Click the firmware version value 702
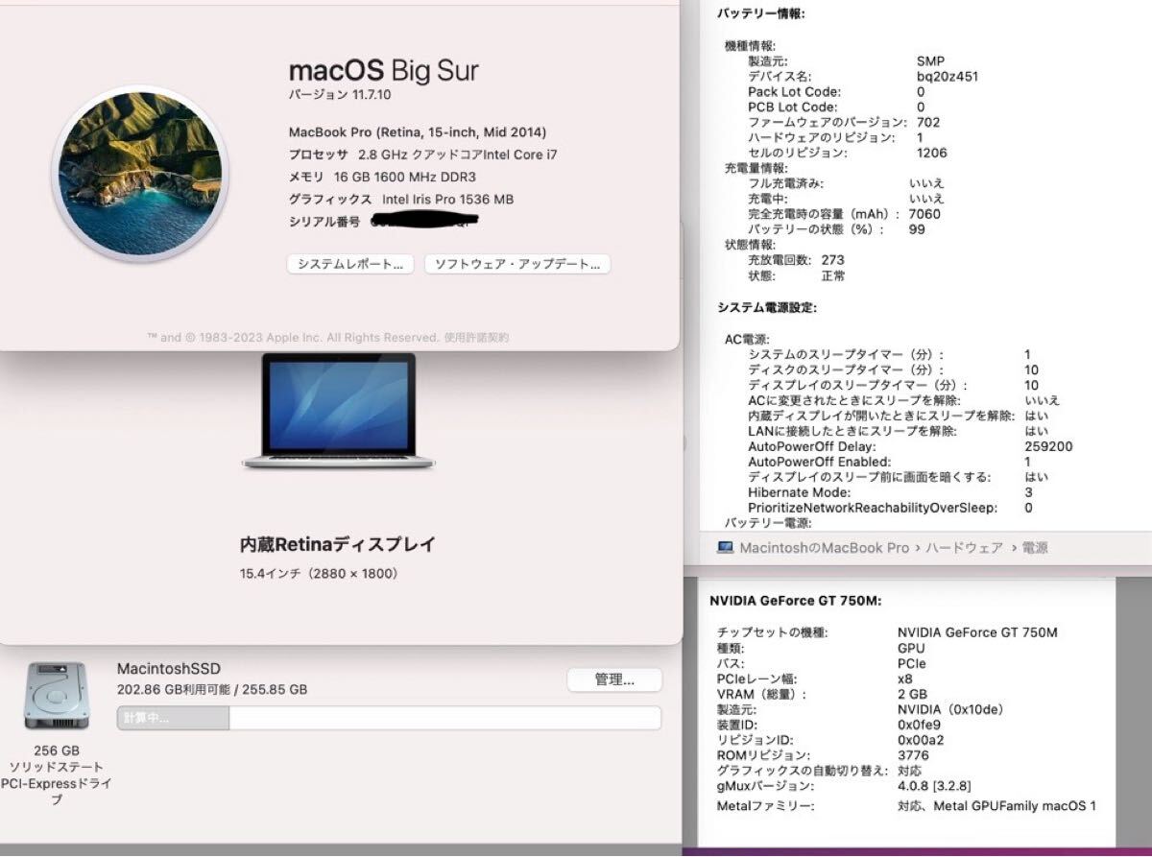Screen dimensions: 1152x857 click(928, 122)
